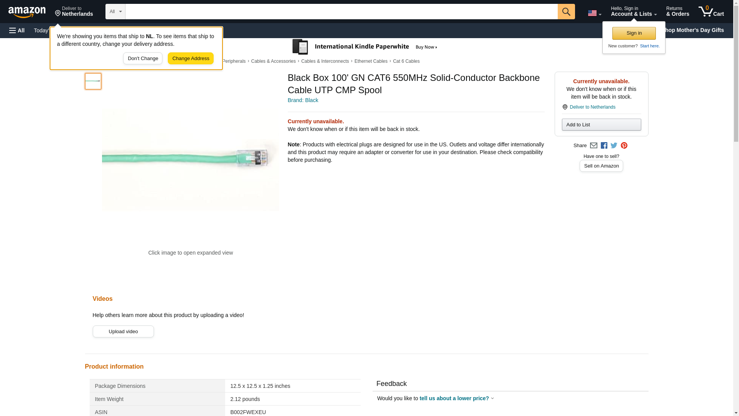The height and width of the screenshot is (416, 739).
Task: Share product on Pinterest
Action: (624, 146)
